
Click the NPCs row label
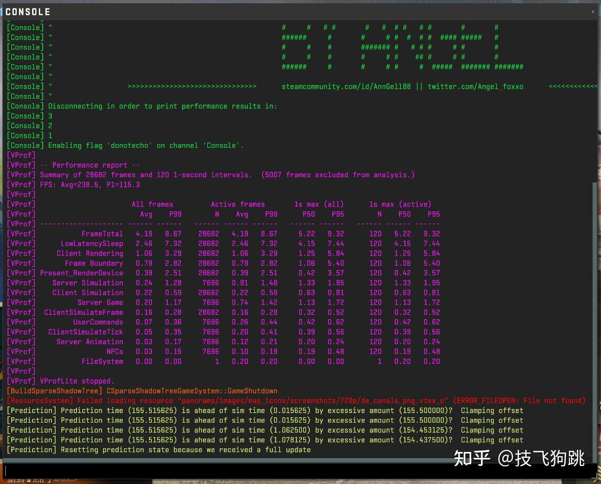115,352
